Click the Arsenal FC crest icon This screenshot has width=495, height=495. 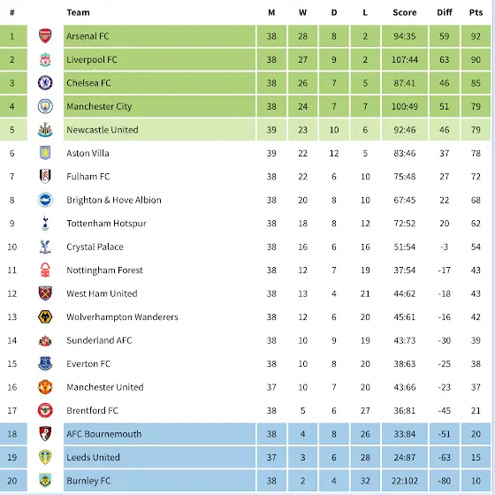tap(45, 36)
